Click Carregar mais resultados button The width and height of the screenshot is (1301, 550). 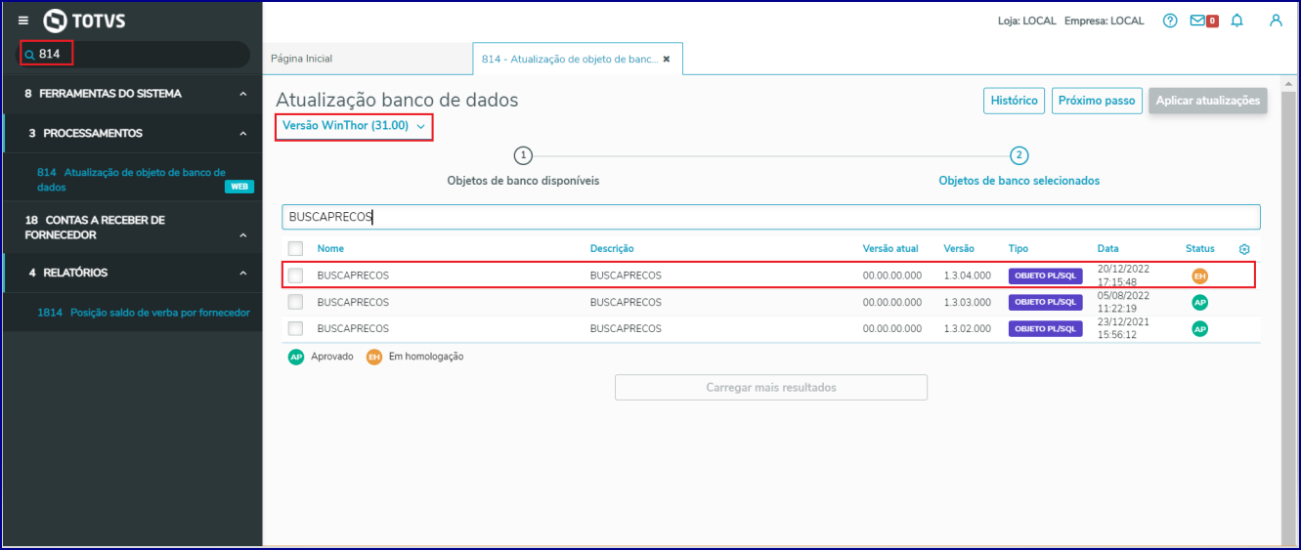coord(771,388)
